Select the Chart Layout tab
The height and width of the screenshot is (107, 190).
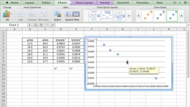[x=84, y=3]
